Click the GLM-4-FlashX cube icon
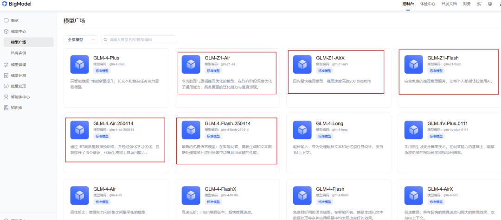 (x=191, y=195)
